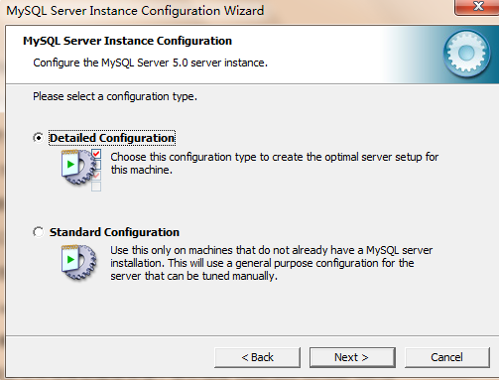Click the faded pink checkmark in Detailed icon
Image resolution: width=499 pixels, height=380 pixels.
96,176
